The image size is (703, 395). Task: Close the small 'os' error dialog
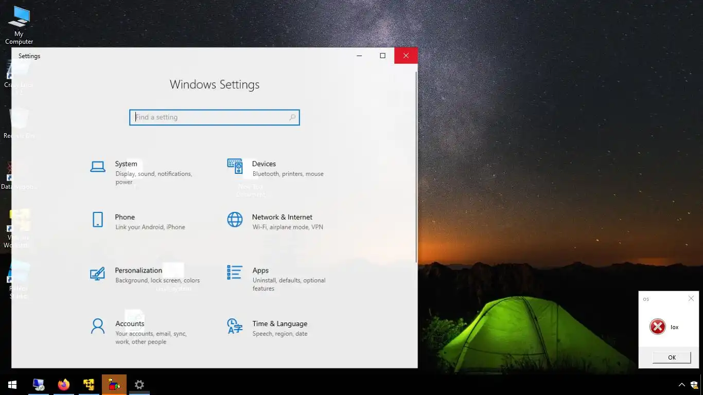pyautogui.click(x=691, y=298)
